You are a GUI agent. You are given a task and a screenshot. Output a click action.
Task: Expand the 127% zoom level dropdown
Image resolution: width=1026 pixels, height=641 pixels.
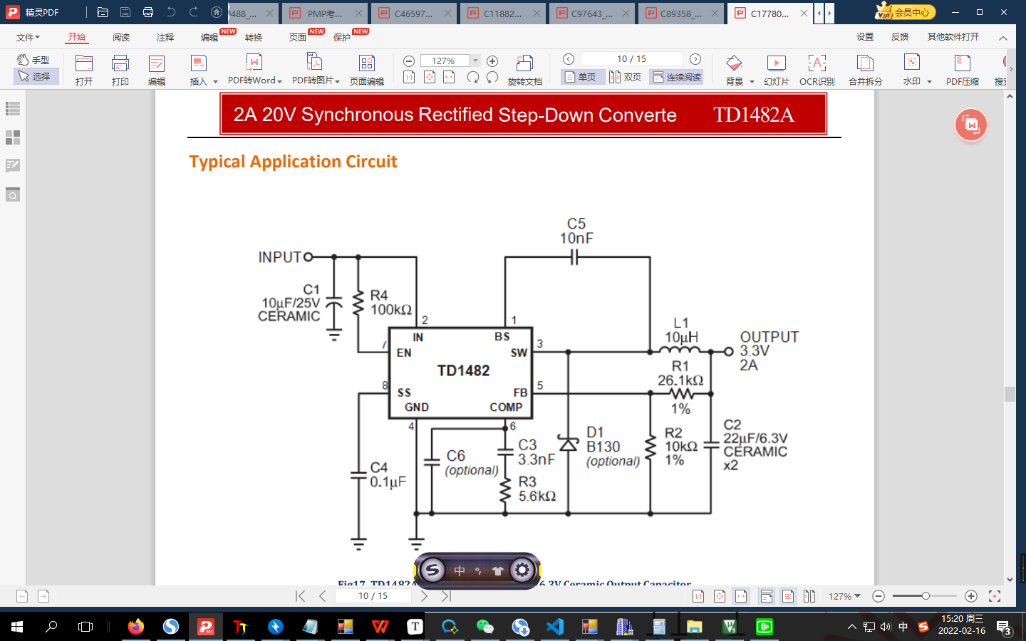[476, 61]
